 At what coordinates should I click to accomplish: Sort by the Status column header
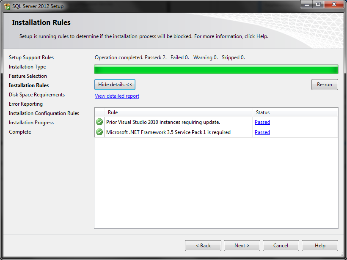point(263,112)
